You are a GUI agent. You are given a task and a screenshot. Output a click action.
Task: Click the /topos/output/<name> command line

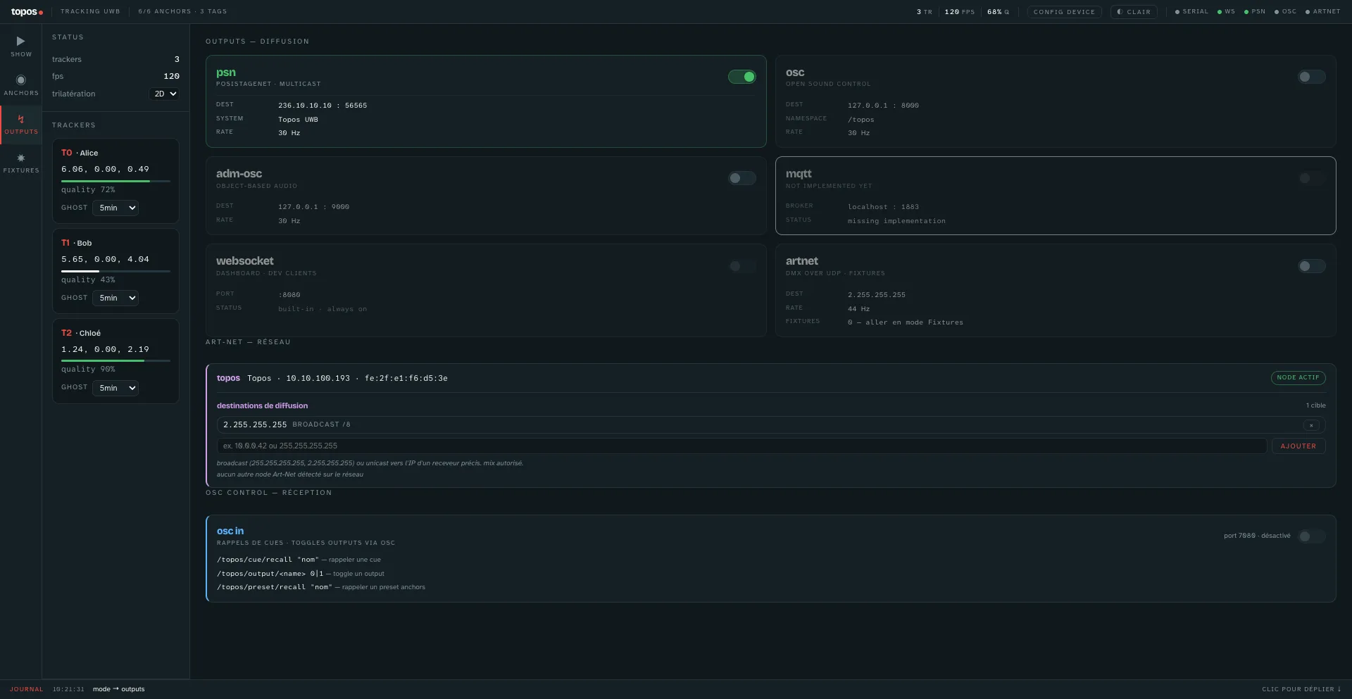[301, 574]
